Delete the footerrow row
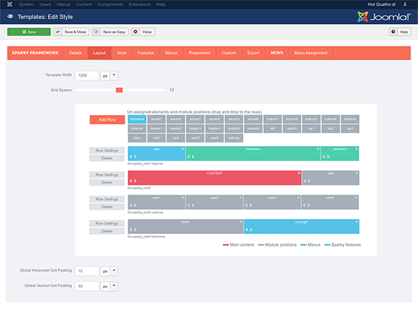 [x=107, y=231]
